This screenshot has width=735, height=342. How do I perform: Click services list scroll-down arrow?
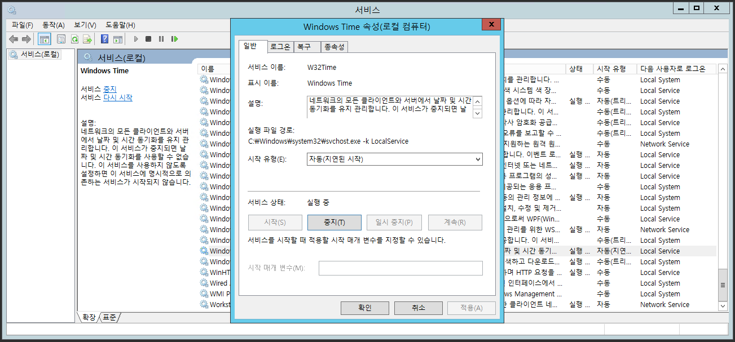723,305
